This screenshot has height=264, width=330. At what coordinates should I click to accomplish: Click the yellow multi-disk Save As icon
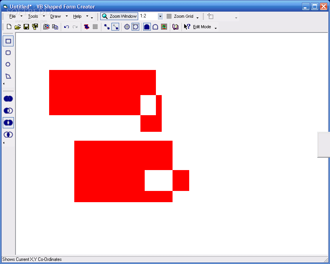[x=35, y=27]
